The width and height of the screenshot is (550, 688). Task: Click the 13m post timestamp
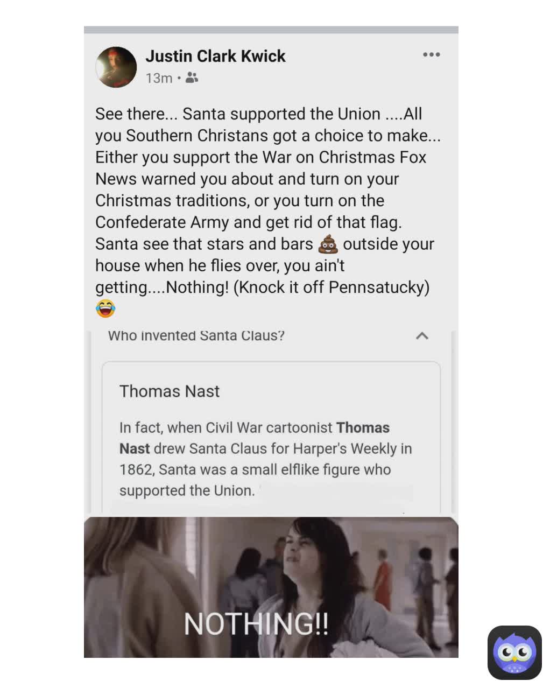click(x=159, y=78)
